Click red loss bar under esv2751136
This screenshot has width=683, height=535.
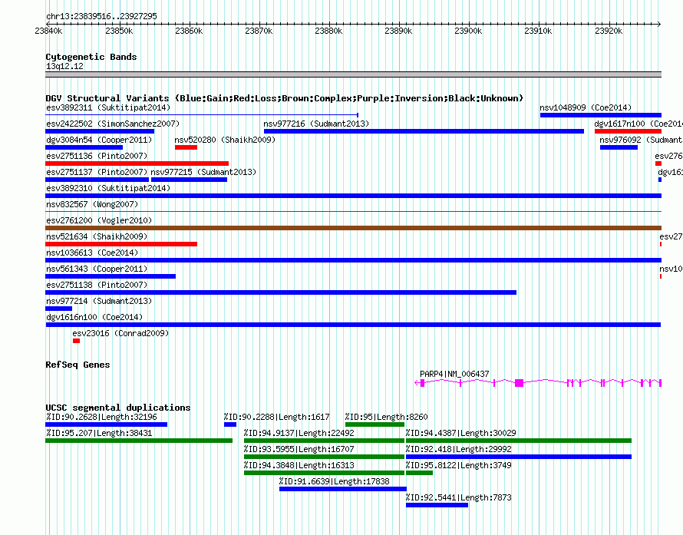[x=137, y=163]
